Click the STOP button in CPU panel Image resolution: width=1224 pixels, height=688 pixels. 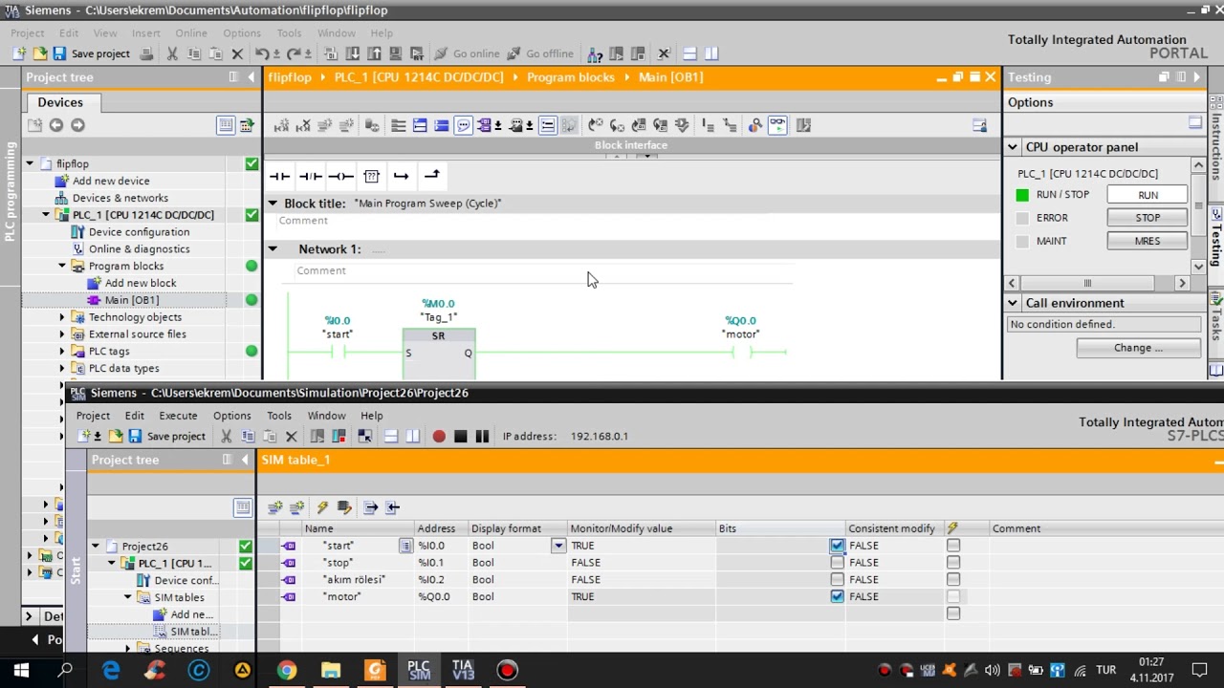click(1147, 218)
